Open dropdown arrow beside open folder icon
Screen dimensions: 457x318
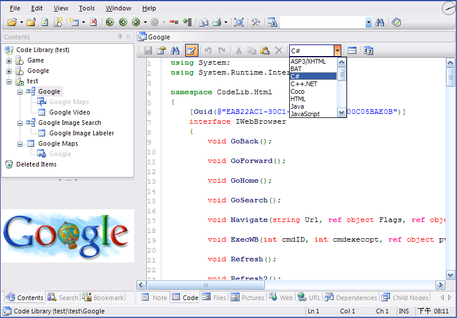point(21,22)
